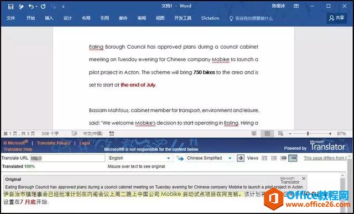Click the Microsoft Translator logo
The width and height of the screenshot is (354, 214).
pyautogui.click(x=327, y=145)
